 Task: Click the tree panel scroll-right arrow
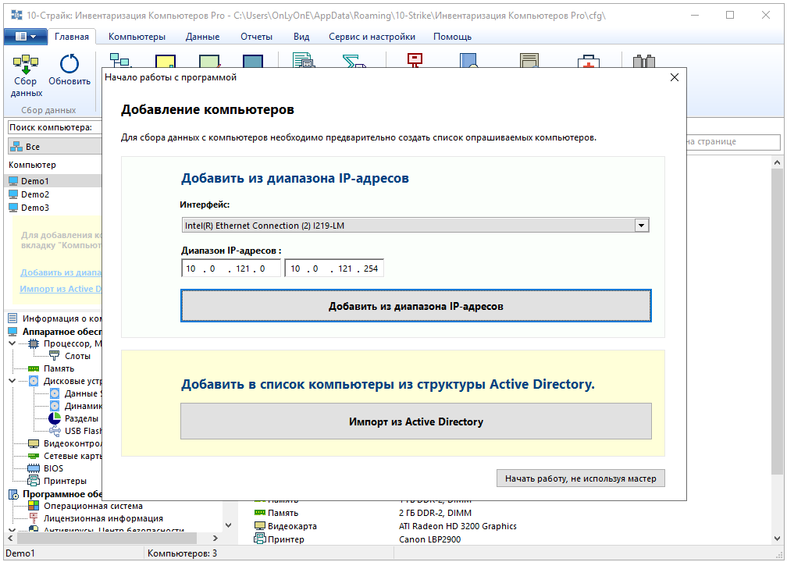[x=215, y=538]
